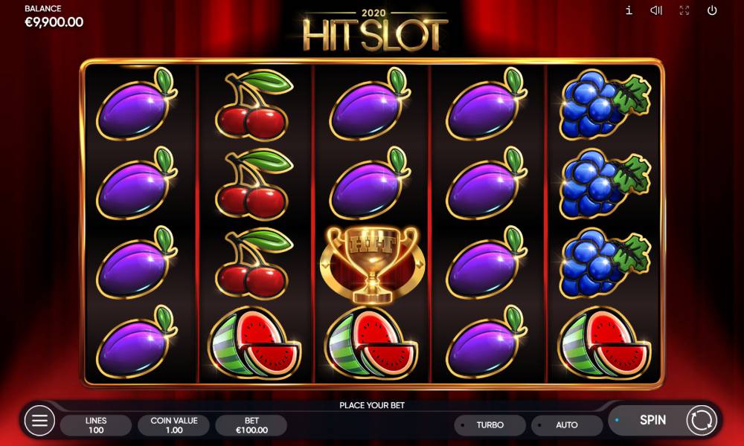Open the Bet amount selector

(251, 425)
